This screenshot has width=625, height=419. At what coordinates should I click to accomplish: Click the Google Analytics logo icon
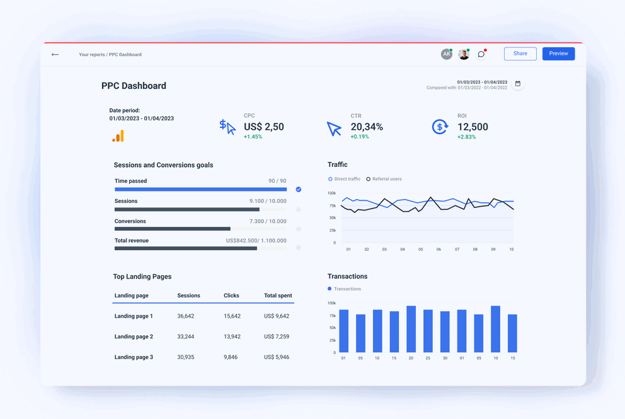tap(118, 136)
